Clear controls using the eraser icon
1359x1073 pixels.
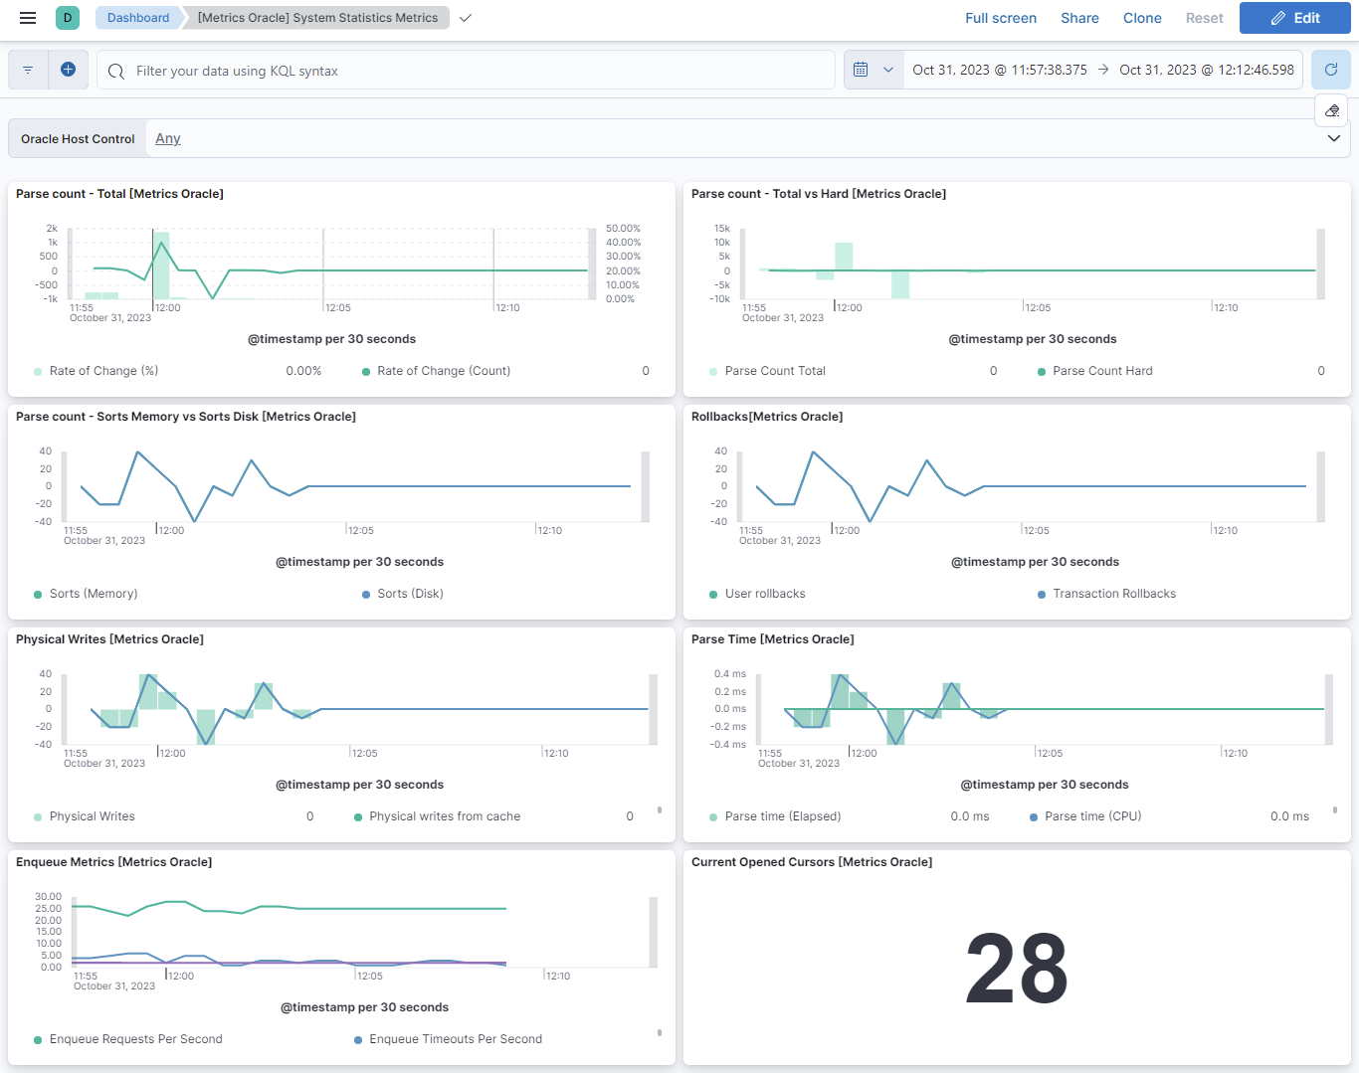(1331, 110)
